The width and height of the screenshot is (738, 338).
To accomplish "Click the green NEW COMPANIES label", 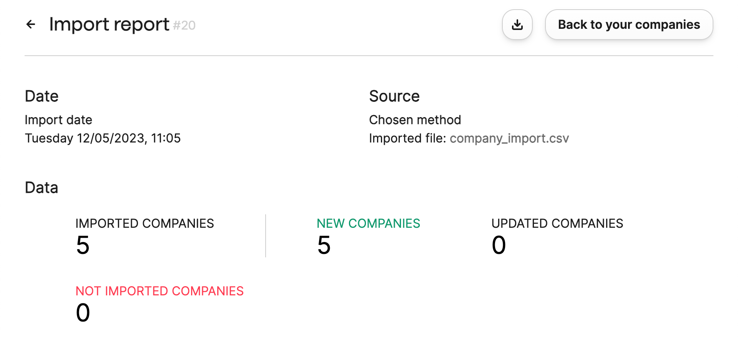I will [368, 223].
